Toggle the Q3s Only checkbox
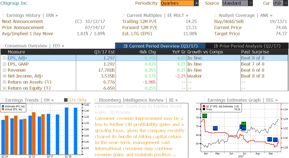 pos(65,100)
